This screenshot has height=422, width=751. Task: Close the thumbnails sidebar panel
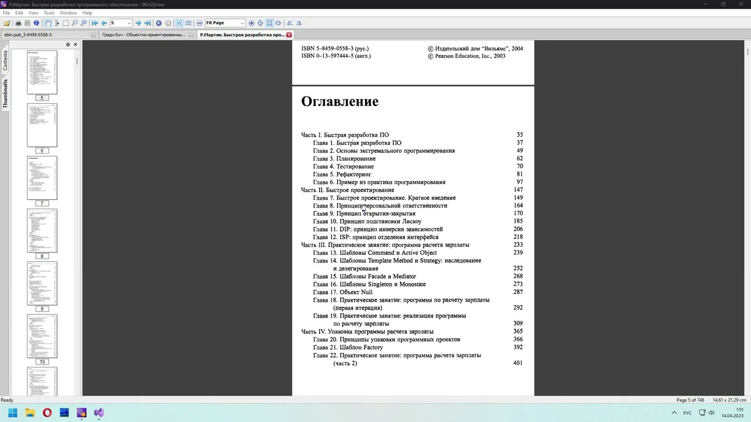[x=75, y=45]
